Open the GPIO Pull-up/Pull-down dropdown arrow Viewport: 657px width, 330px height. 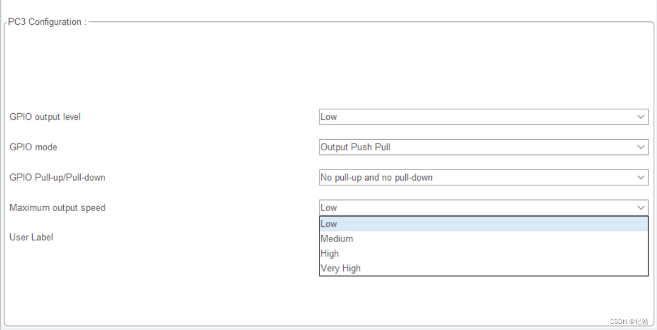[641, 177]
